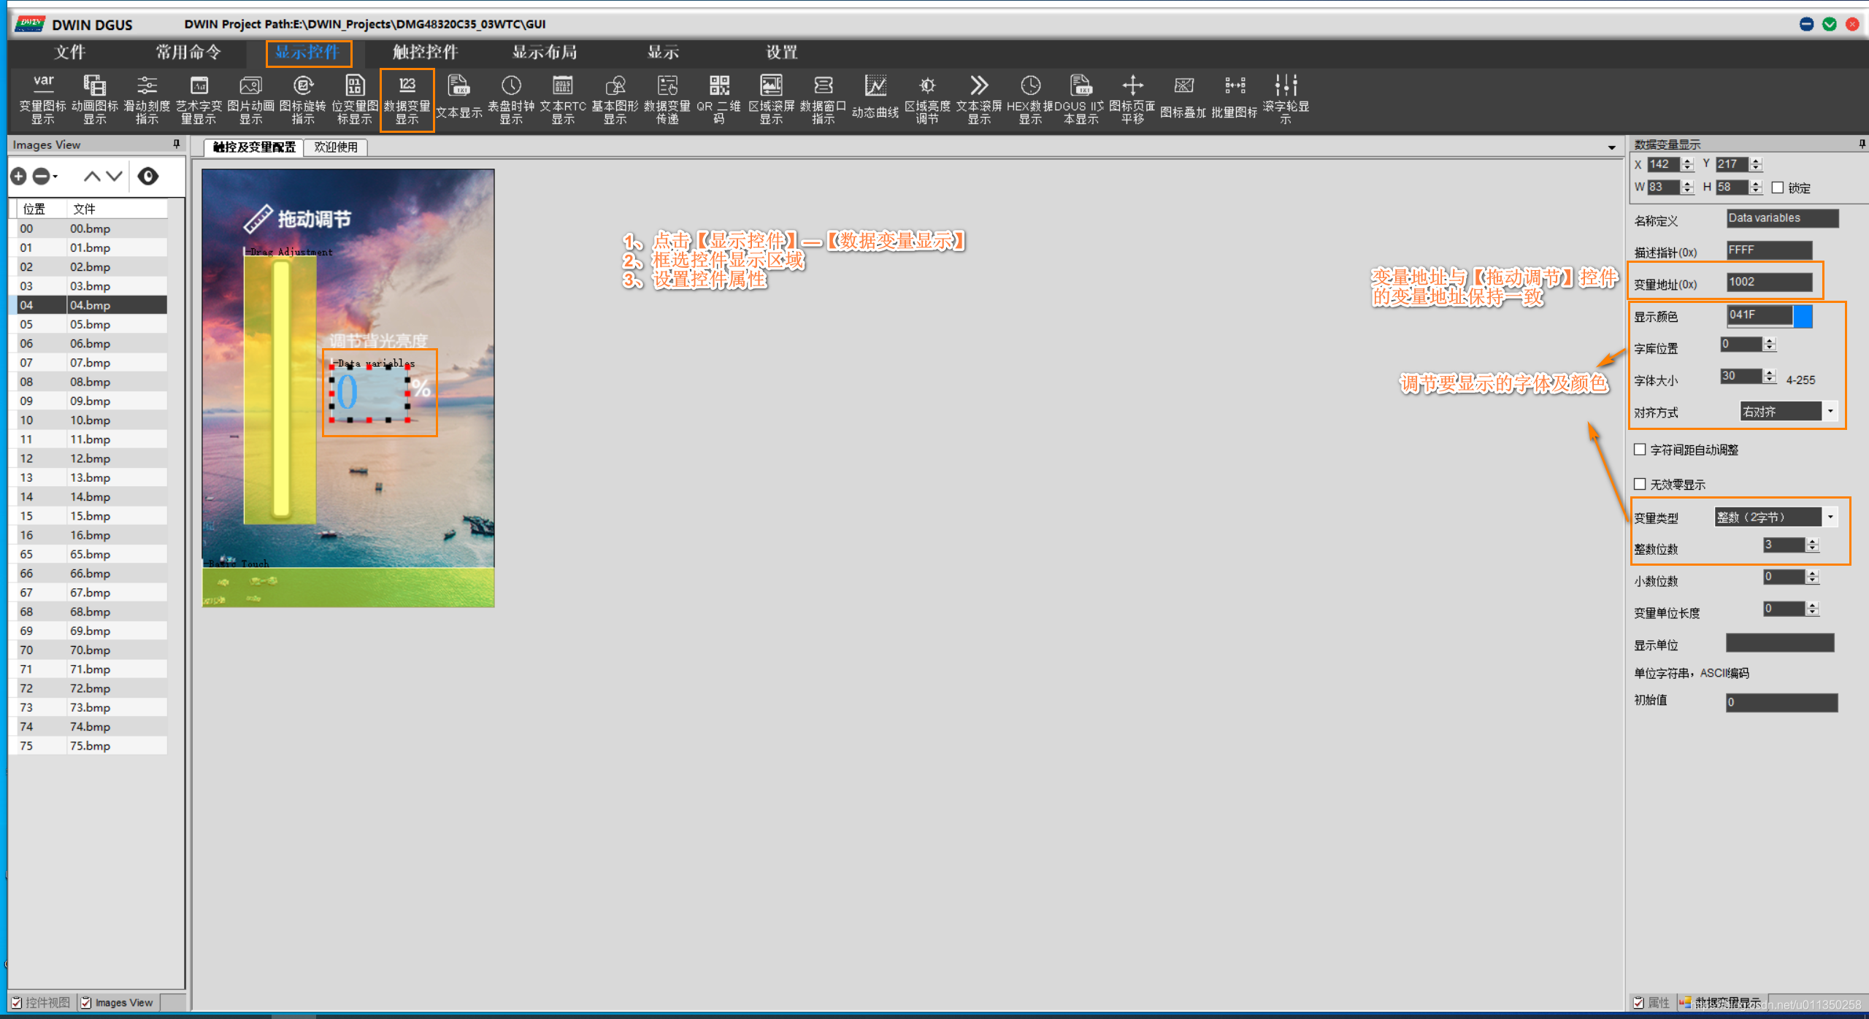Toggle the 字符间距自动调整 checkbox
Screen dimensions: 1869x1019
1640,450
